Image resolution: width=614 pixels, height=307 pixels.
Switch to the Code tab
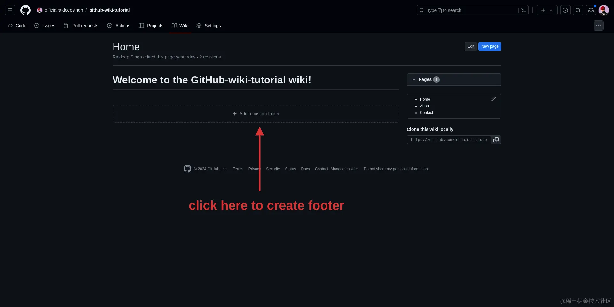point(17,26)
